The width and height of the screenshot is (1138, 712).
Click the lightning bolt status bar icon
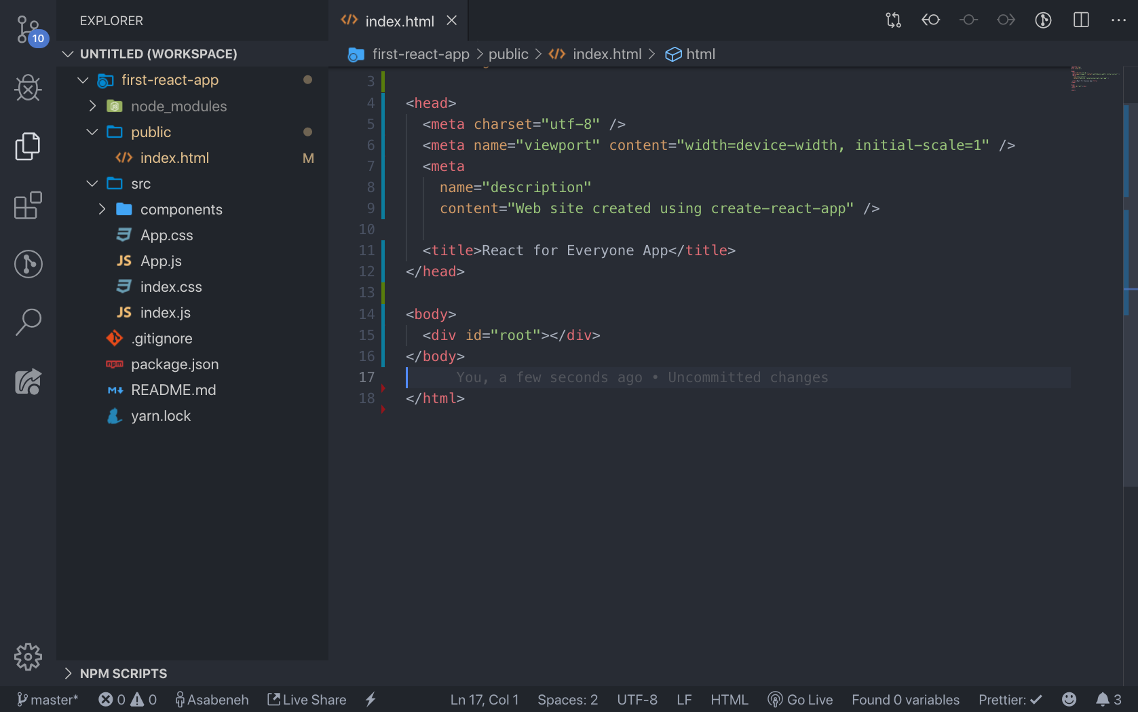coord(371,700)
